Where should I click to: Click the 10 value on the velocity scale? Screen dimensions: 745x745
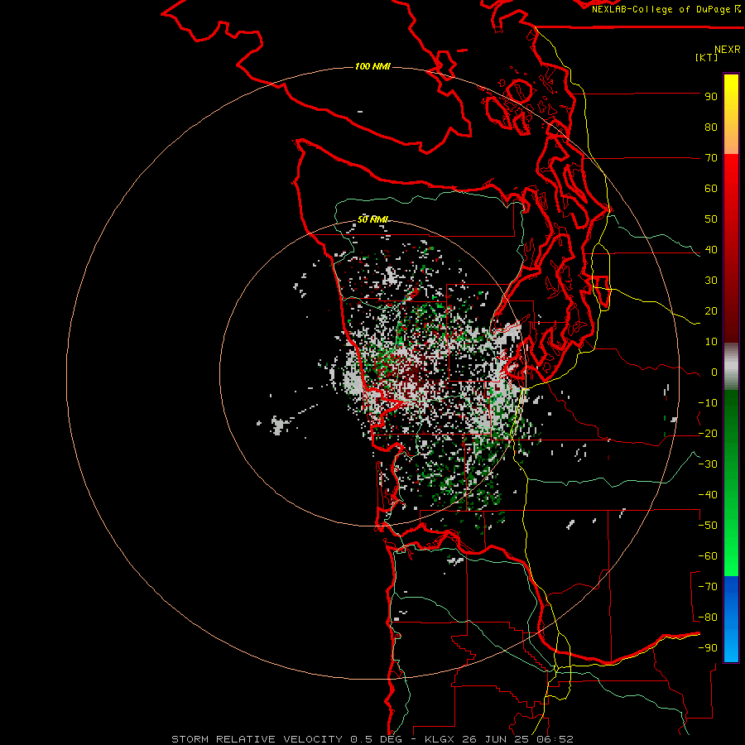711,342
